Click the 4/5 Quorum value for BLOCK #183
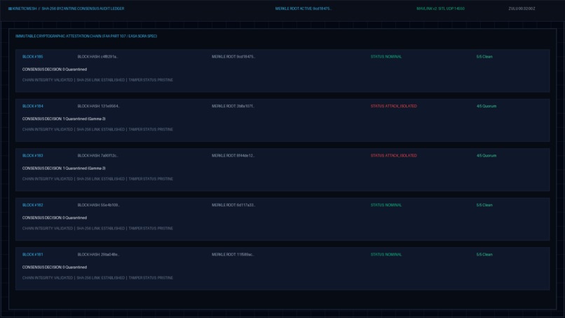The width and height of the screenshot is (565, 318). 486,156
